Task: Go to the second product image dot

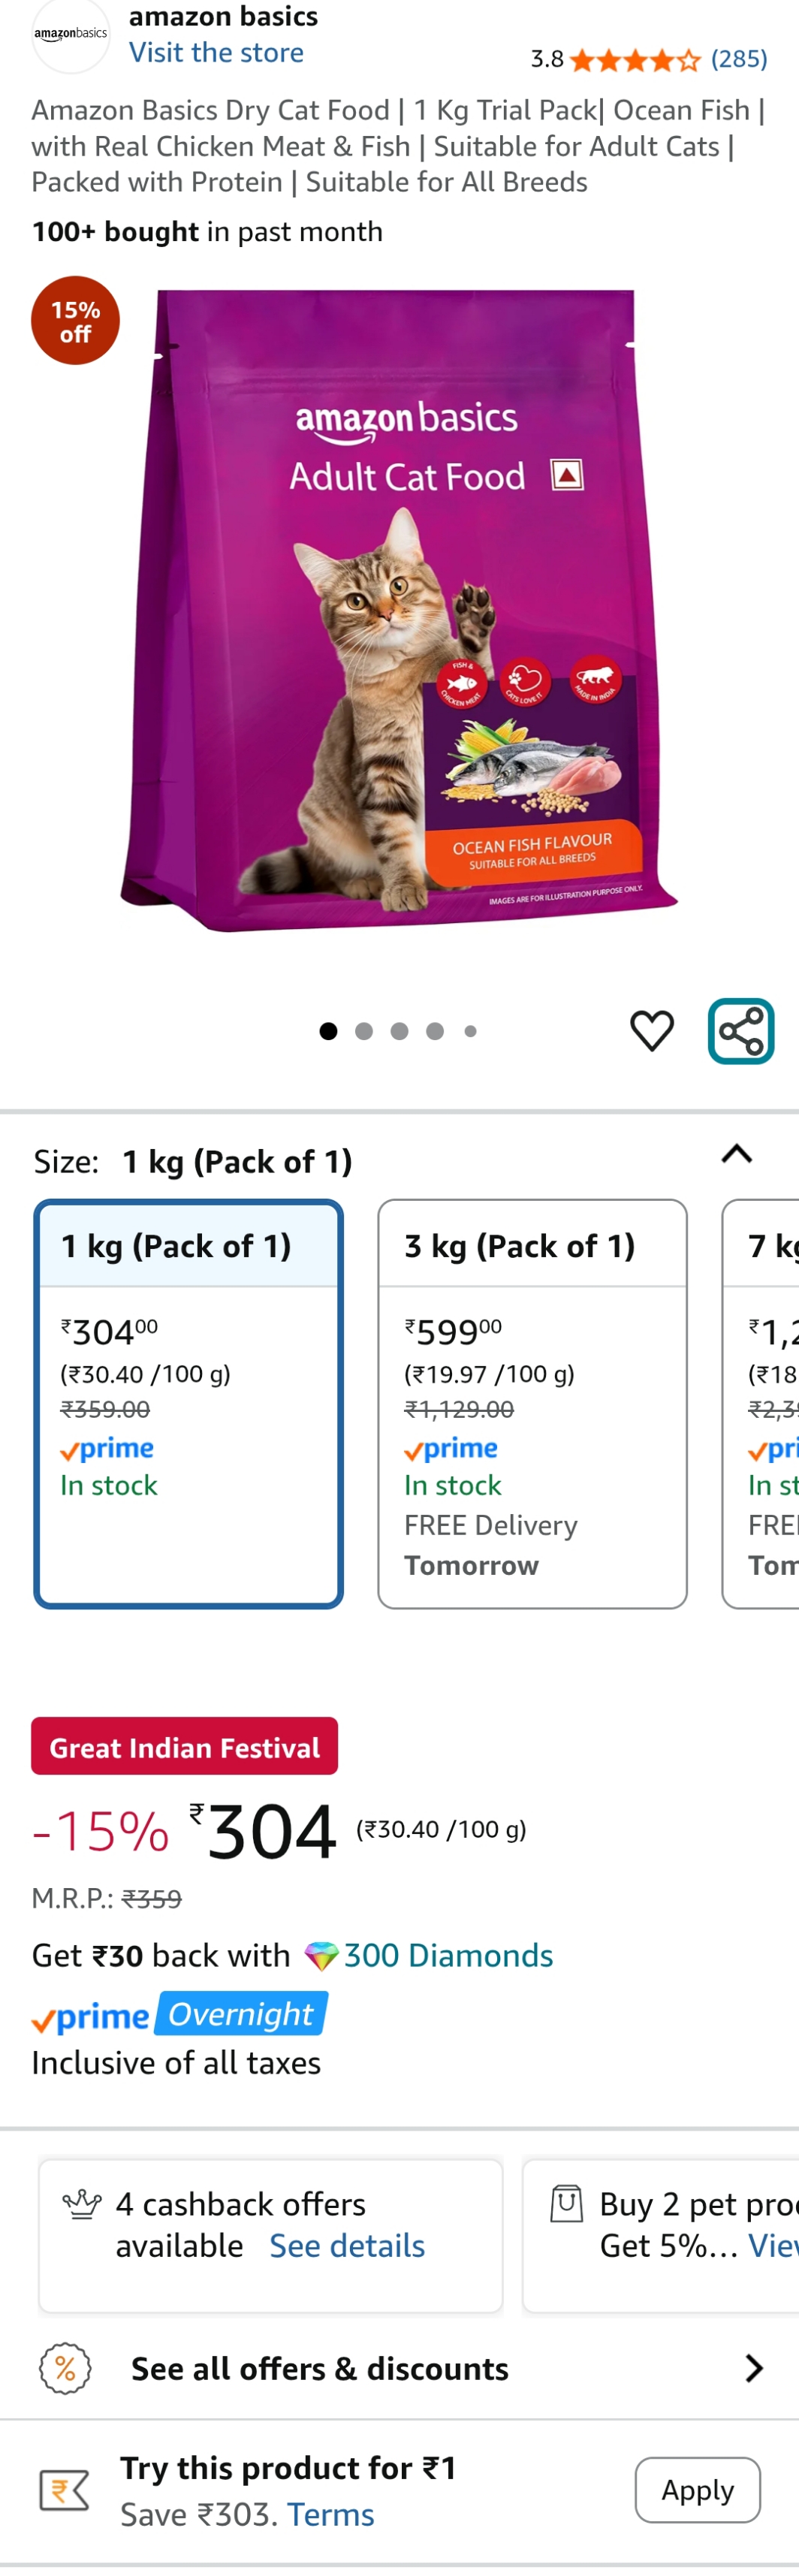Action: [364, 1031]
